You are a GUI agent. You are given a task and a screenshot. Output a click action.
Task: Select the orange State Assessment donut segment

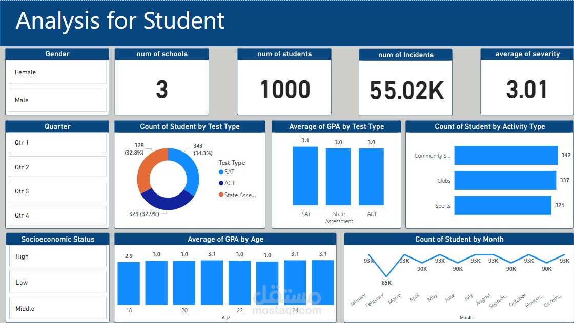coord(146,168)
